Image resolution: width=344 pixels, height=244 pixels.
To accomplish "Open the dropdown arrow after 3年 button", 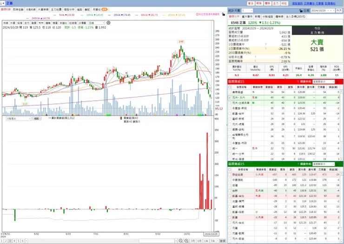I will click(217, 241).
